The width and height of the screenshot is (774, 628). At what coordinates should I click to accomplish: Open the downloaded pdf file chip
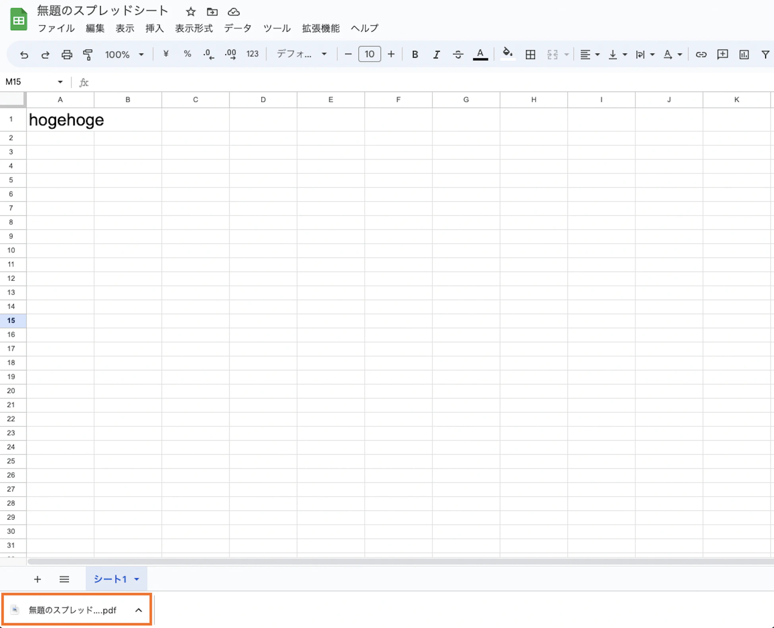(x=72, y=610)
